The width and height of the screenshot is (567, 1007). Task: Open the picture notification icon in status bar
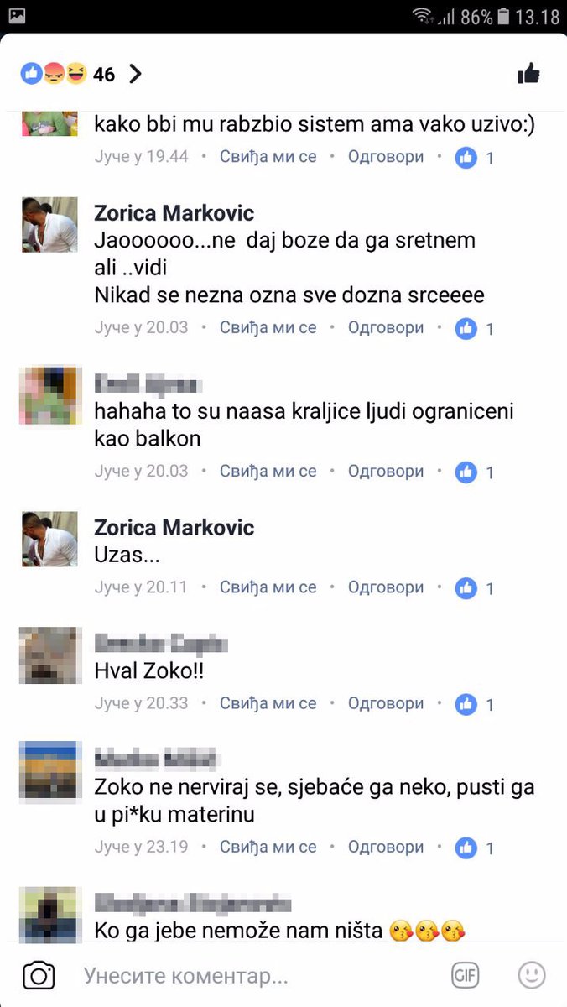(17, 16)
